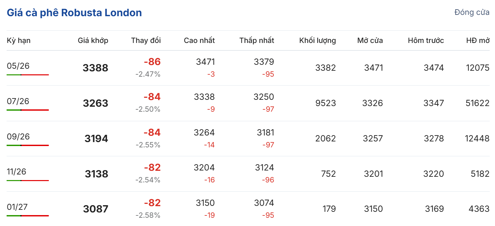Select the matched price 3087
The image size is (495, 226).
tap(95, 209)
